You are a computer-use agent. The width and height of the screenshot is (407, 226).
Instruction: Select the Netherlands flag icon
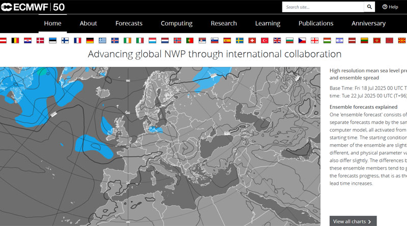point(164,41)
